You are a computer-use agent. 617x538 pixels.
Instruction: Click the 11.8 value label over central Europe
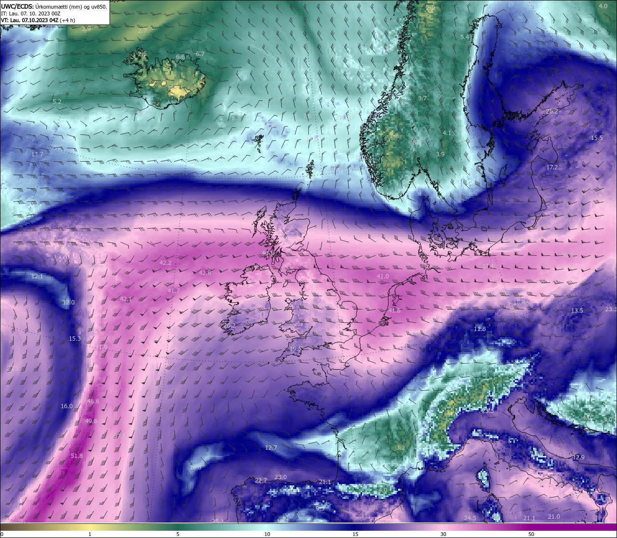click(x=480, y=329)
